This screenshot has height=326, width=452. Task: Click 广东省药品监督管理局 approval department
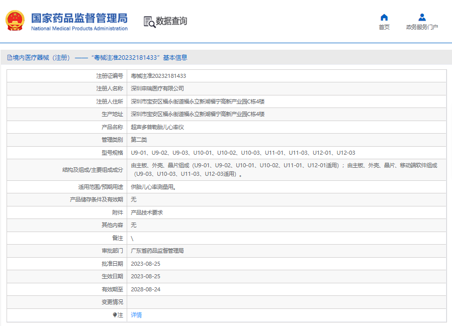point(157,251)
